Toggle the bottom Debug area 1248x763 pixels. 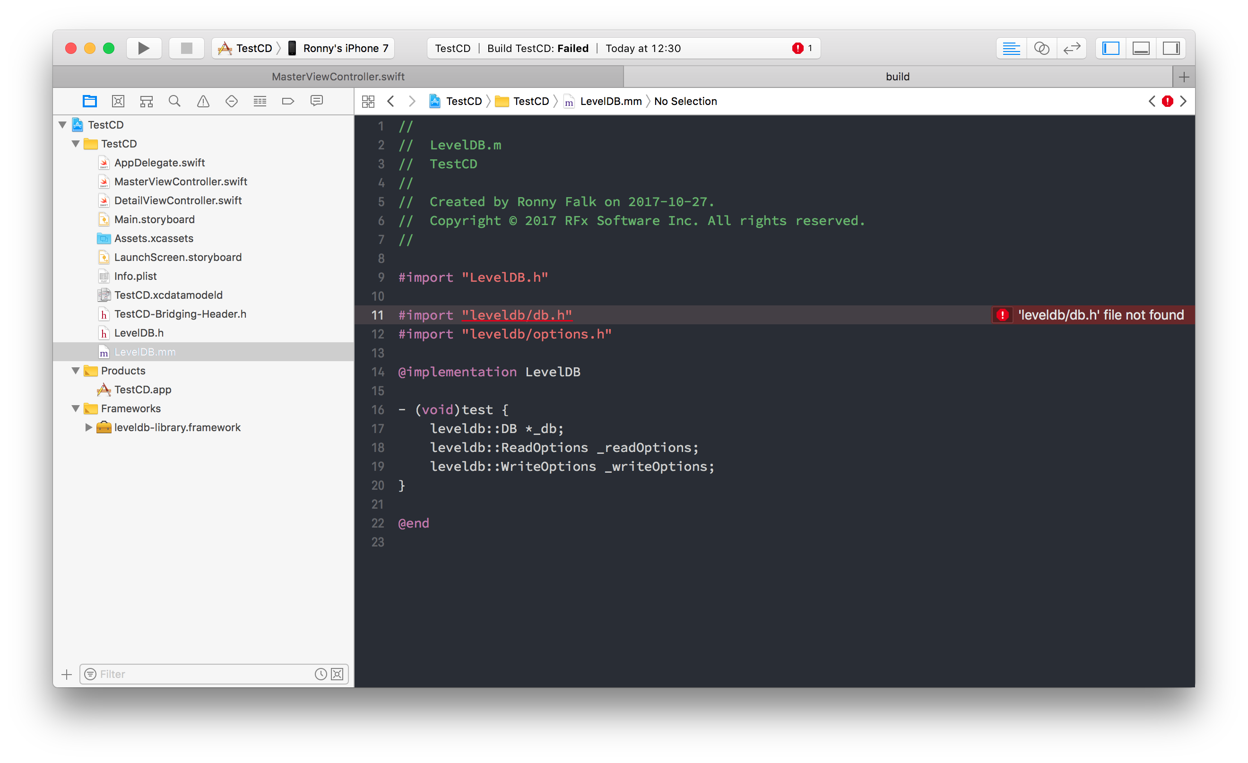pyautogui.click(x=1141, y=48)
